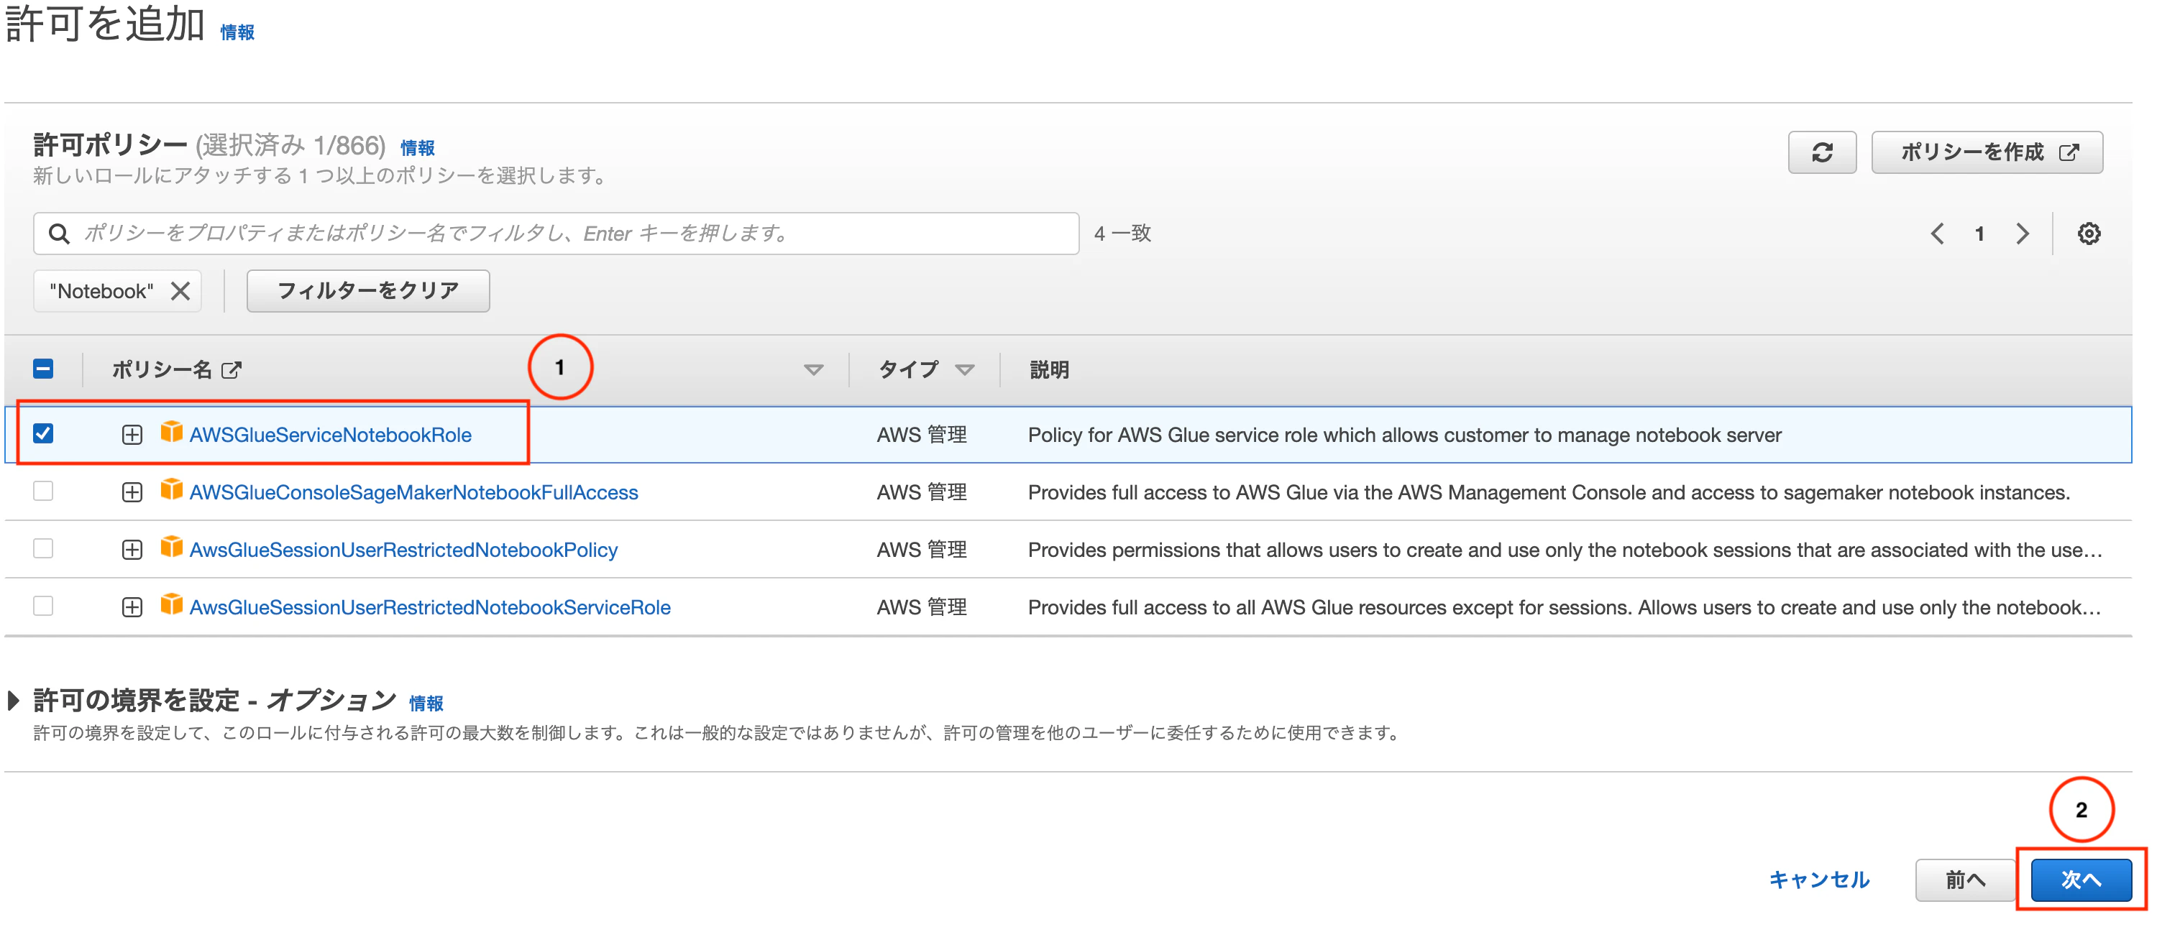Image resolution: width=2157 pixels, height=927 pixels.
Task: Open the AwsGlueSessionUserRestrictedNotebookServiceRole link
Action: 429,607
